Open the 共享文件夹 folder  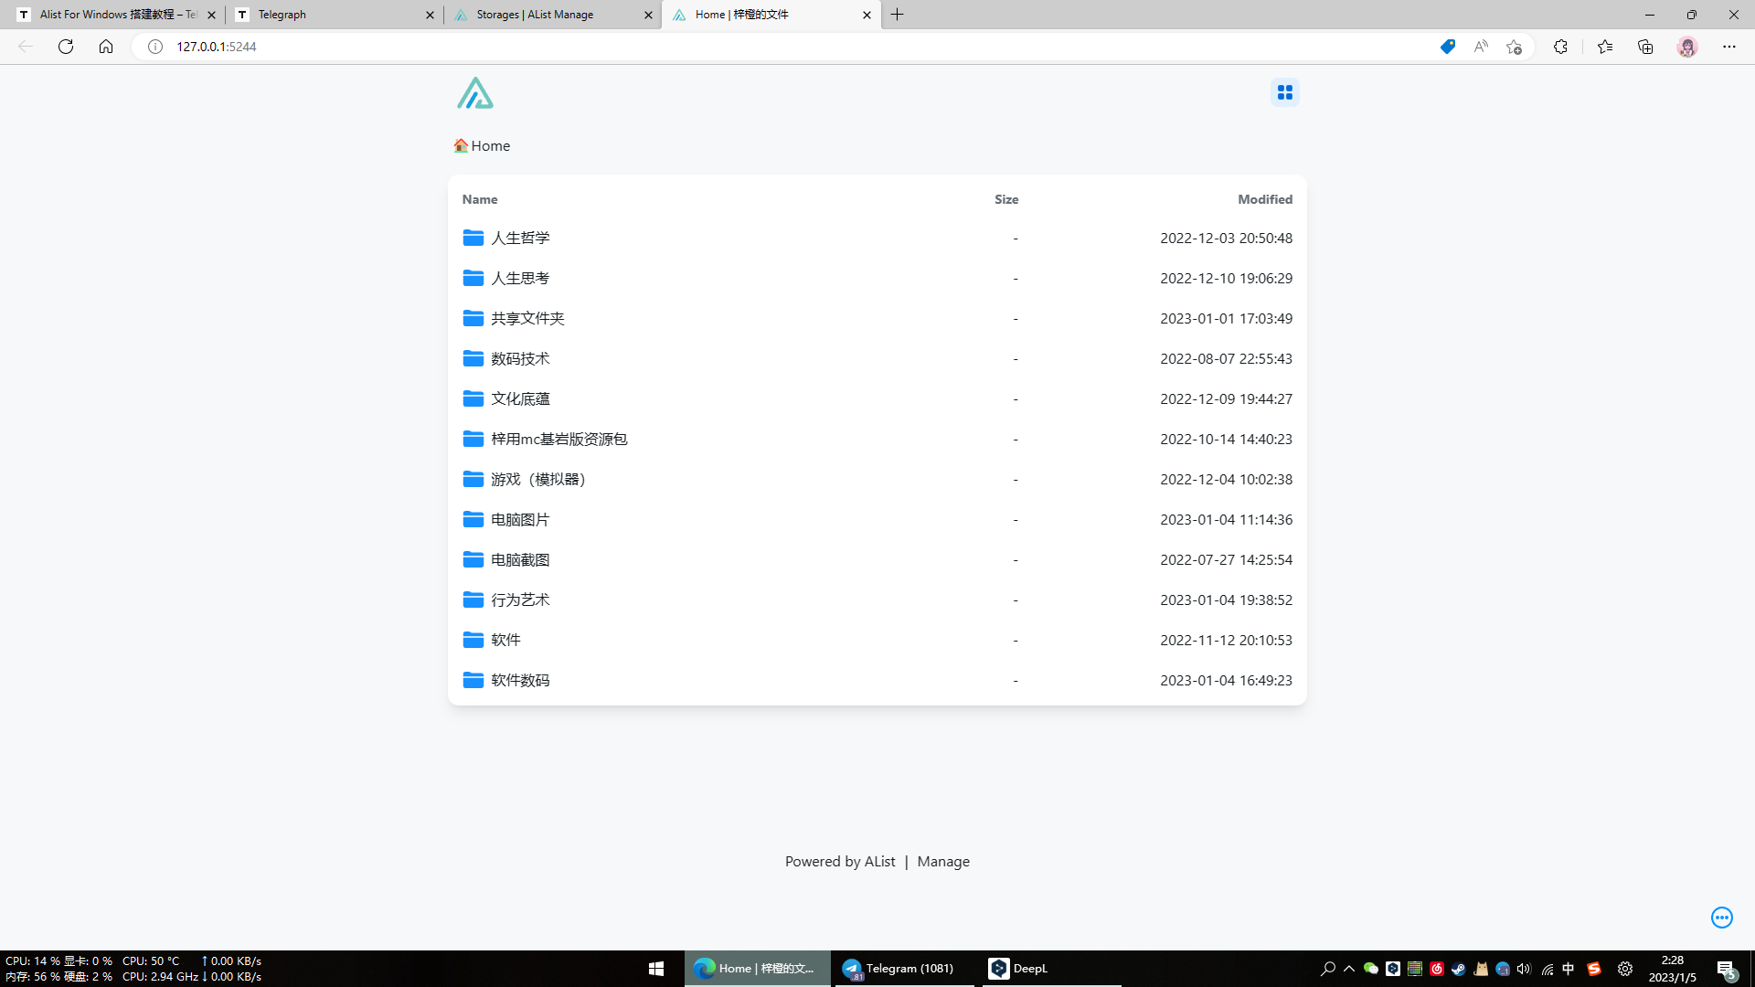point(527,319)
